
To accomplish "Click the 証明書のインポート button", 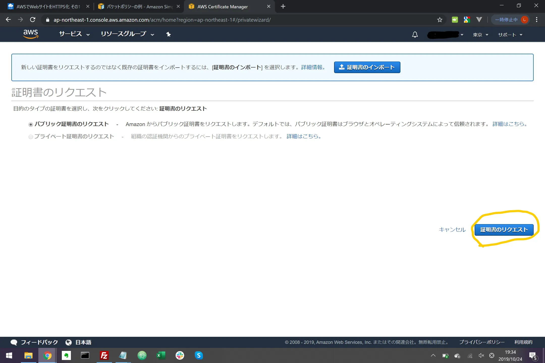I will point(367,67).
